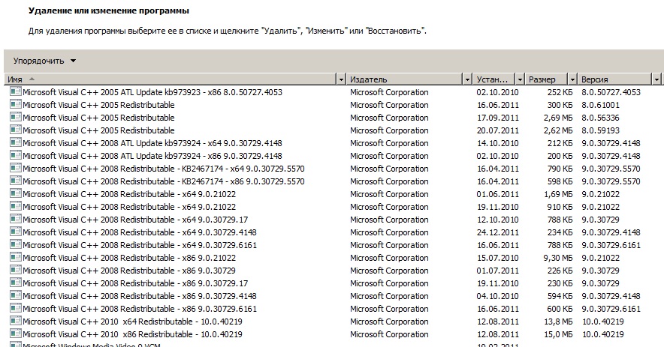Click icon of 2005 Redistributable version 8.0.59193

click(15, 130)
